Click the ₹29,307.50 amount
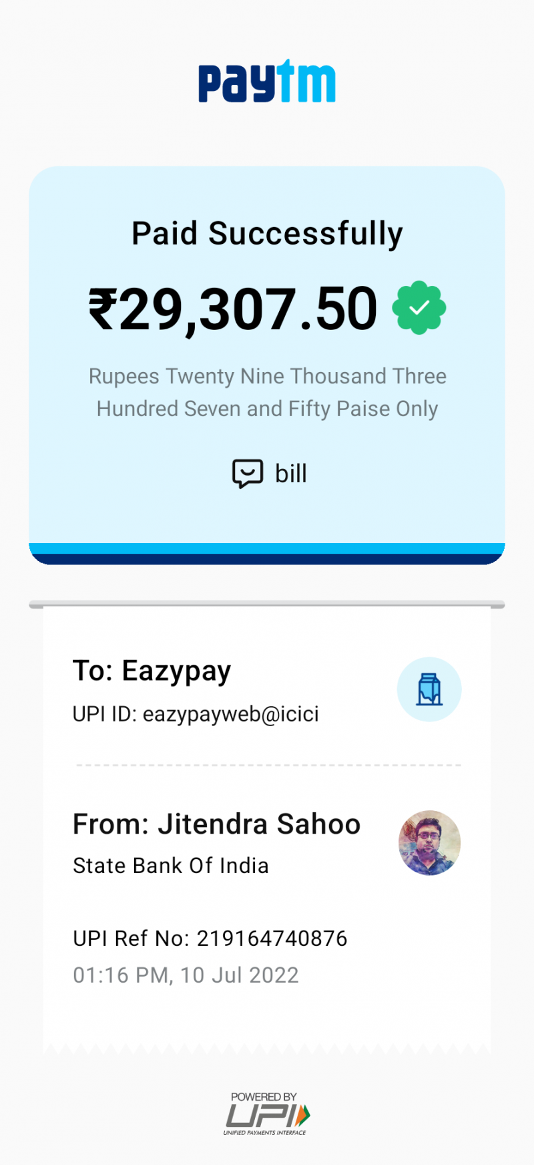This screenshot has width=534, height=1165. (x=234, y=309)
